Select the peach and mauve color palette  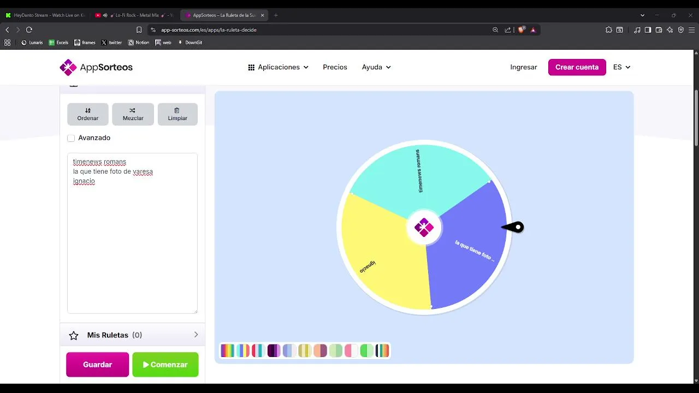[x=320, y=350]
